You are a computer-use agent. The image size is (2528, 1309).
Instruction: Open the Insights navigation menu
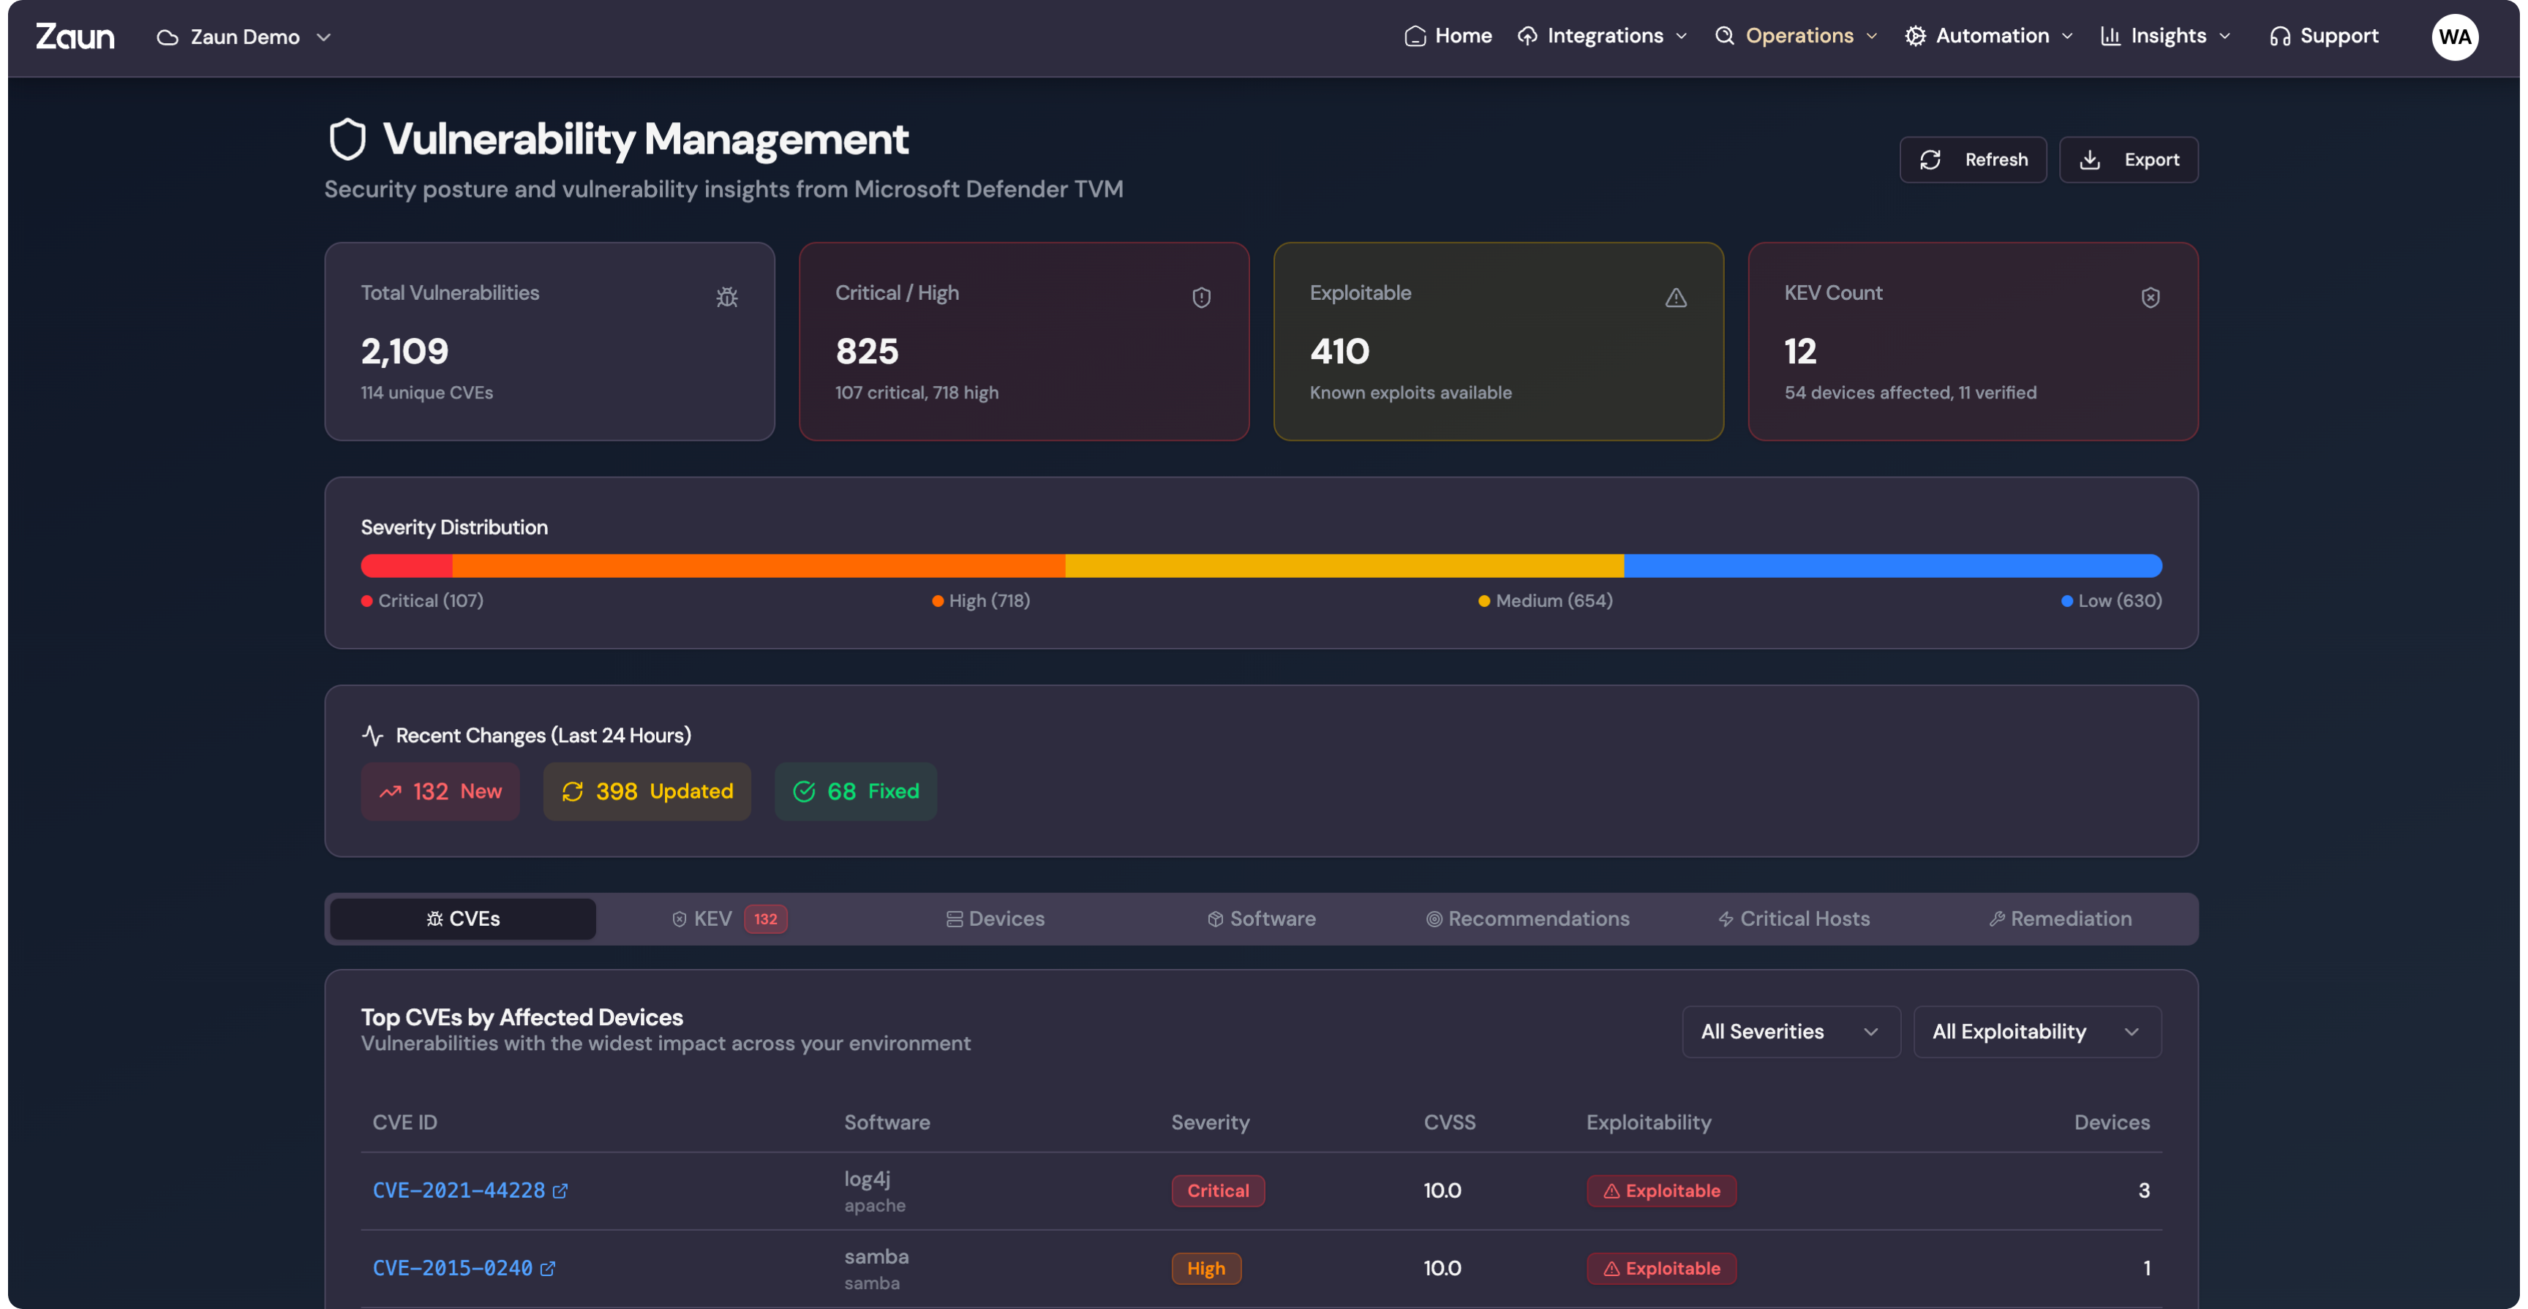point(2166,37)
